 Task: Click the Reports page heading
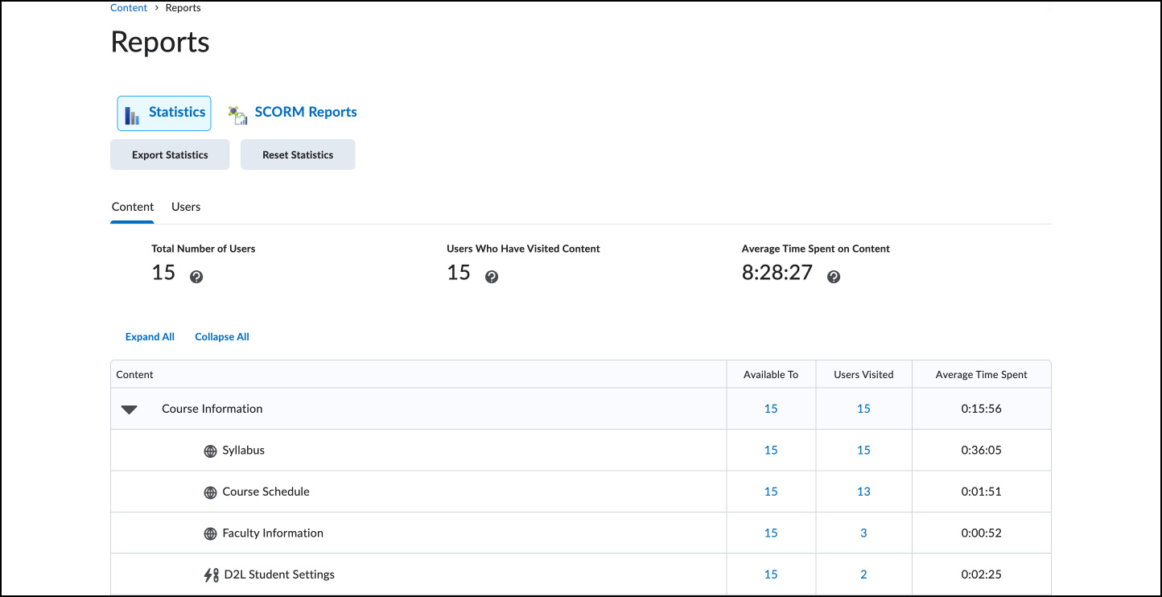(160, 43)
